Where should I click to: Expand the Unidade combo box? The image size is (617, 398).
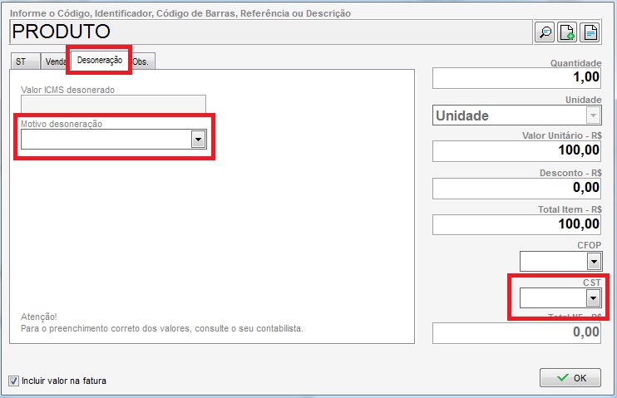pyautogui.click(x=593, y=115)
